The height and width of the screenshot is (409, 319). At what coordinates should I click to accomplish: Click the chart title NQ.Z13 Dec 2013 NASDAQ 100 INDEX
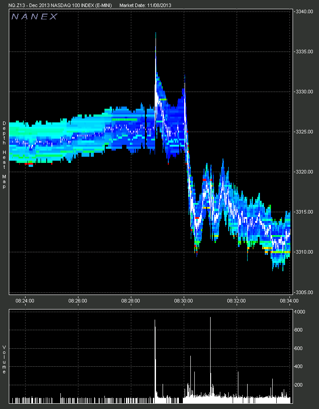[60, 5]
